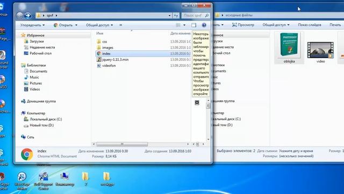Screen dimensions: 344x194
Task: Click the Back navigation arrow in spvf window
Action: (19, 16)
